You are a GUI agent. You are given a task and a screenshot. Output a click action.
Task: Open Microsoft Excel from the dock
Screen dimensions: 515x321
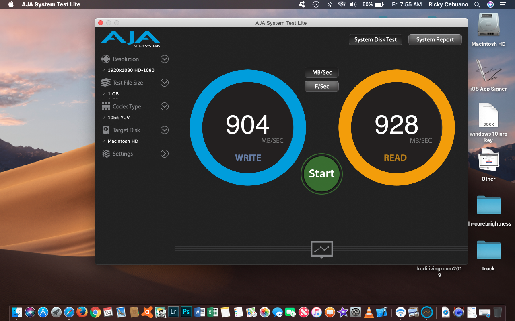click(x=212, y=312)
